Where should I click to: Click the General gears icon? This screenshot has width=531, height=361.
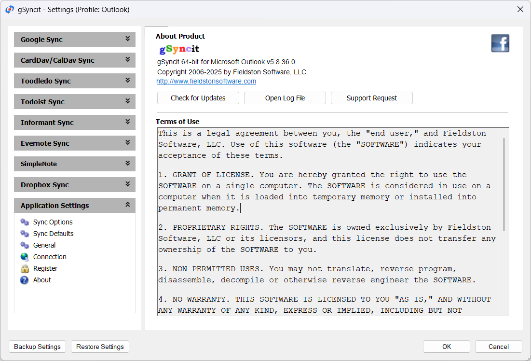click(25, 245)
